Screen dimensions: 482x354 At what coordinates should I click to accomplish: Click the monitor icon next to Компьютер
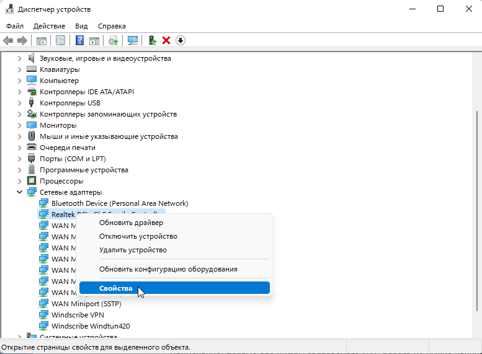pos(32,81)
